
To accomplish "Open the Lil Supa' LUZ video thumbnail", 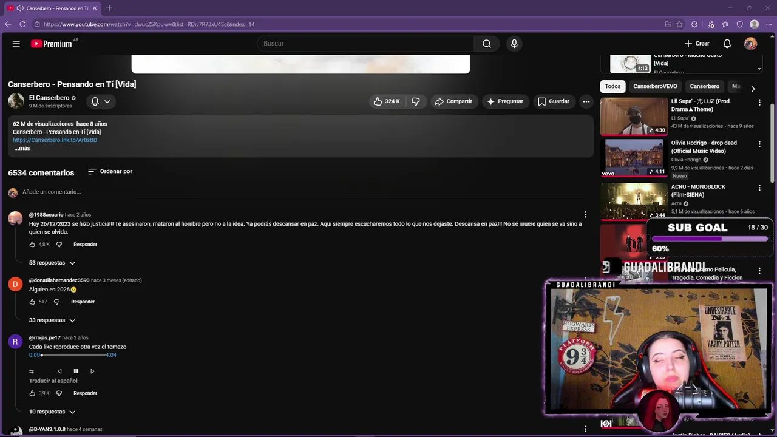I will pyautogui.click(x=634, y=117).
